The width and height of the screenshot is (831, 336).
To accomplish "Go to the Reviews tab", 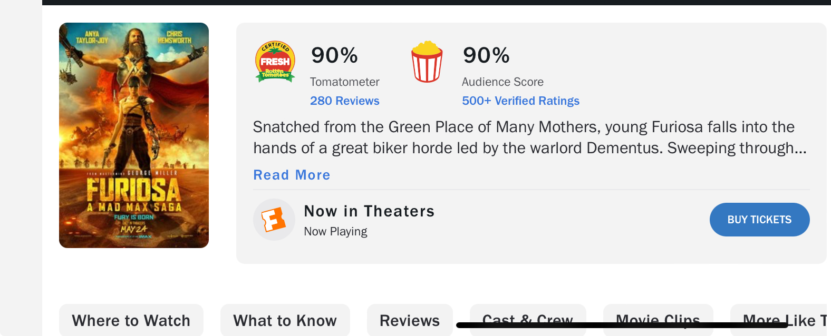I will tap(410, 320).
